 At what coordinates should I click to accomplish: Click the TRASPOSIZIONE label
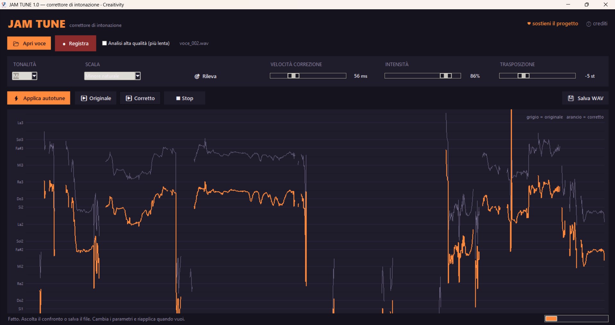pos(517,64)
